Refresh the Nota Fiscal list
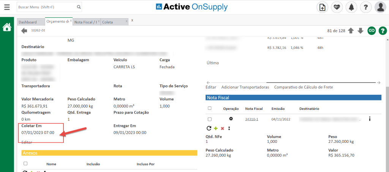This screenshot has height=172, width=389. coord(209,128)
